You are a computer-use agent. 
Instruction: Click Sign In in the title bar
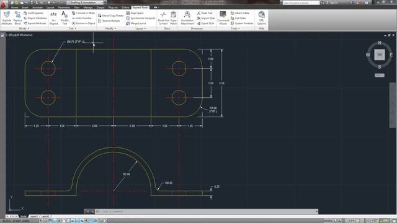tap(334, 2)
